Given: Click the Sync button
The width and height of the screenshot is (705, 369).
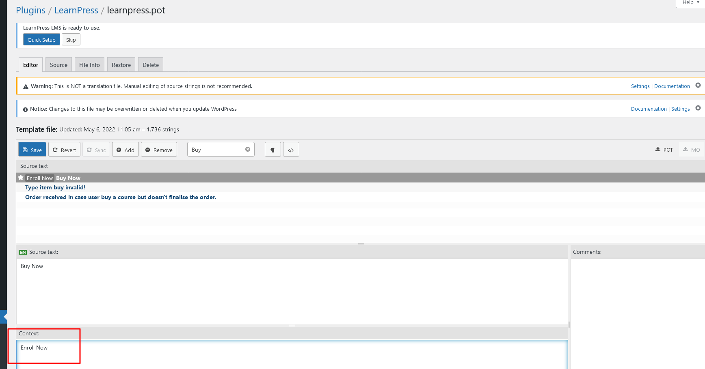Looking at the screenshot, I should point(96,150).
